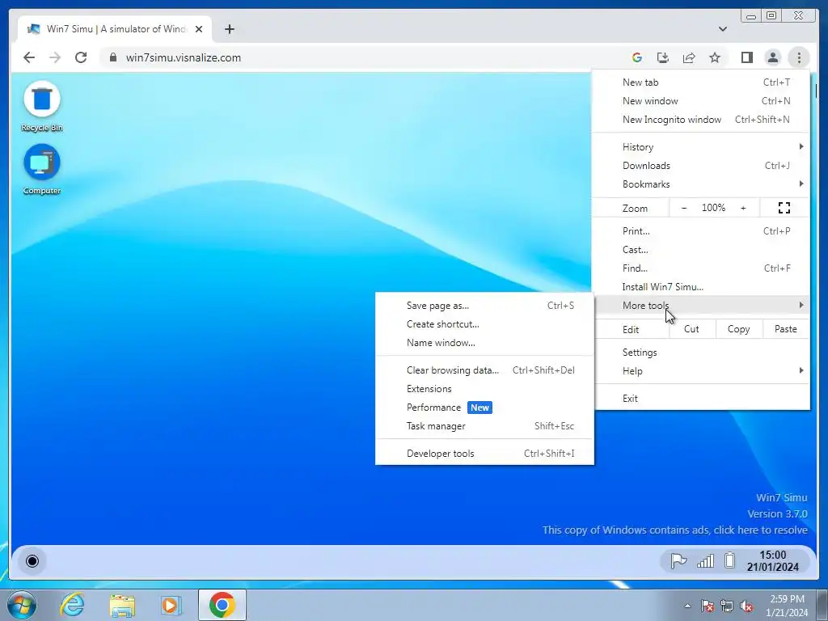Screen dimensions: 828x621
Task: Choose Exit from Chrome menu
Action: pyautogui.click(x=700, y=398)
